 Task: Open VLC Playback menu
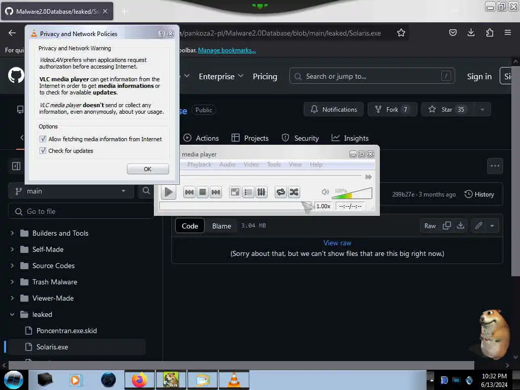pyautogui.click(x=199, y=165)
